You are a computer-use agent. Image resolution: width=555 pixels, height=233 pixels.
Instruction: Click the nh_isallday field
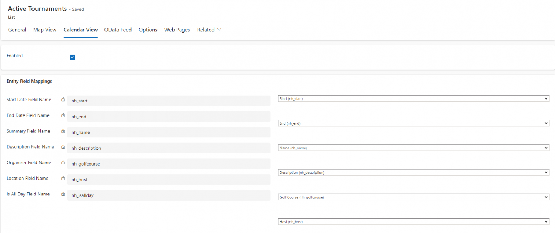(x=169, y=195)
